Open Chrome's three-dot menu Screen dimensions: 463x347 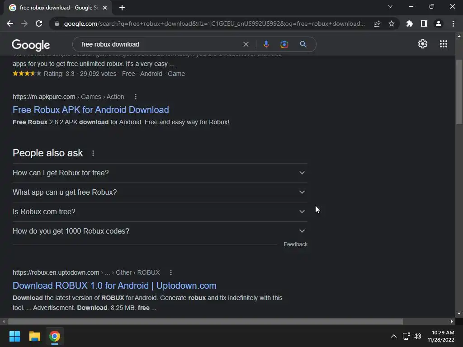click(x=453, y=23)
